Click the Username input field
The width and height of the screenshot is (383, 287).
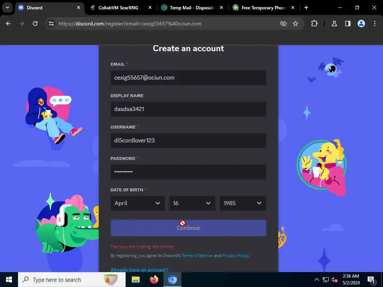pos(189,141)
